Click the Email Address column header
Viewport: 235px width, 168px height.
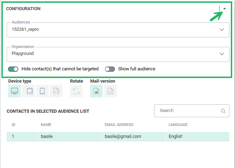[119, 125]
